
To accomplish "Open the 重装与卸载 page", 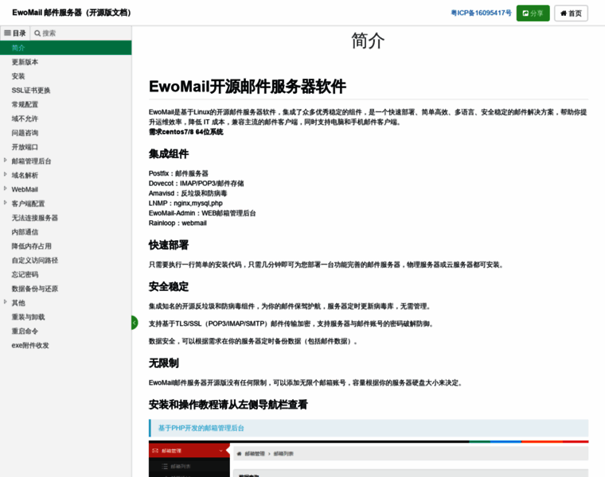I will tap(28, 317).
